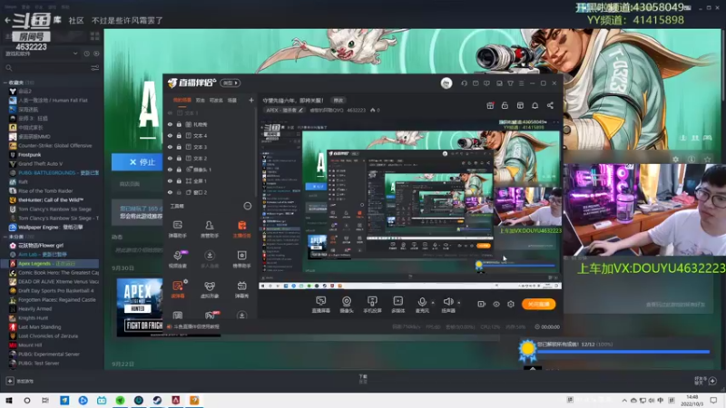726x408 pixels.
Task: Add a 手机投屏 phone cast source
Action: pos(372,305)
